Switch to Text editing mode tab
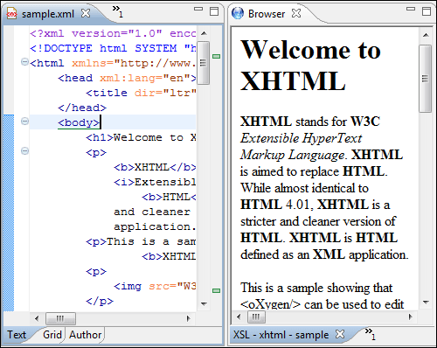The height and width of the screenshot is (348, 437). [17, 335]
